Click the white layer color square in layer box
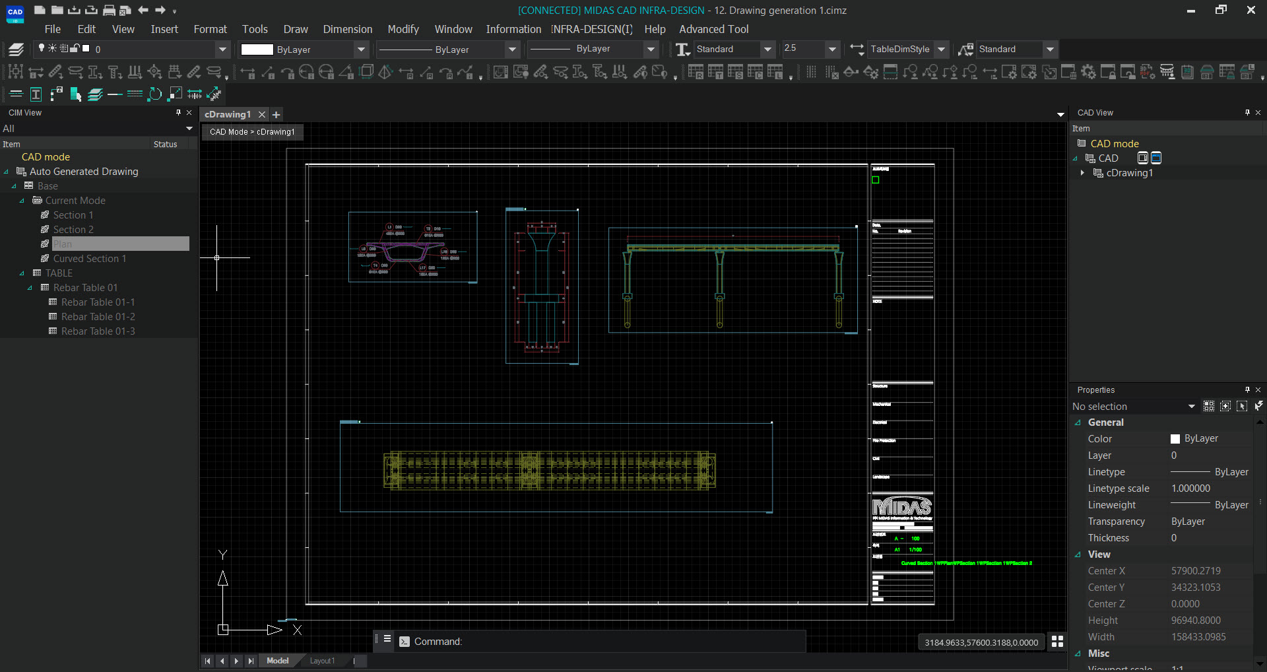The image size is (1267, 672). point(86,48)
